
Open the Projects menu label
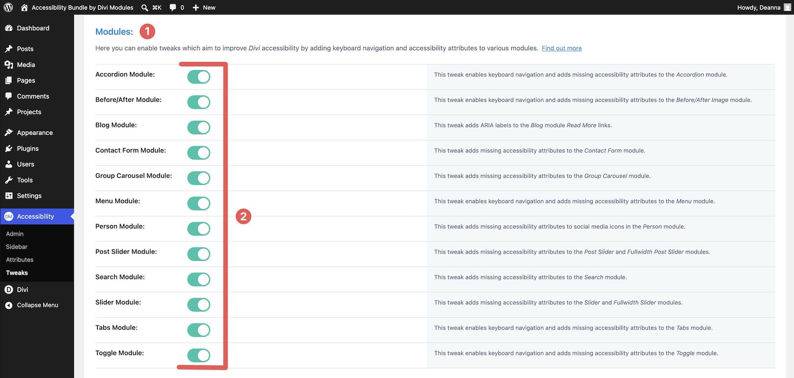tap(29, 112)
